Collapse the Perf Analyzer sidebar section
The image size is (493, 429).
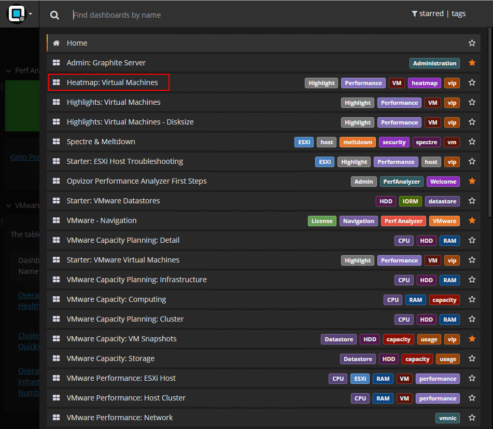click(8, 70)
